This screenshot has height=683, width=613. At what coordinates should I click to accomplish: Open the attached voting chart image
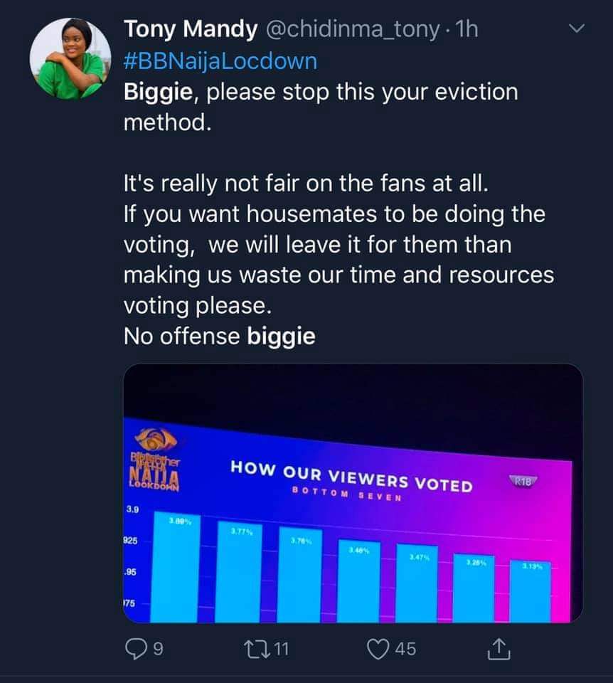coord(353,493)
